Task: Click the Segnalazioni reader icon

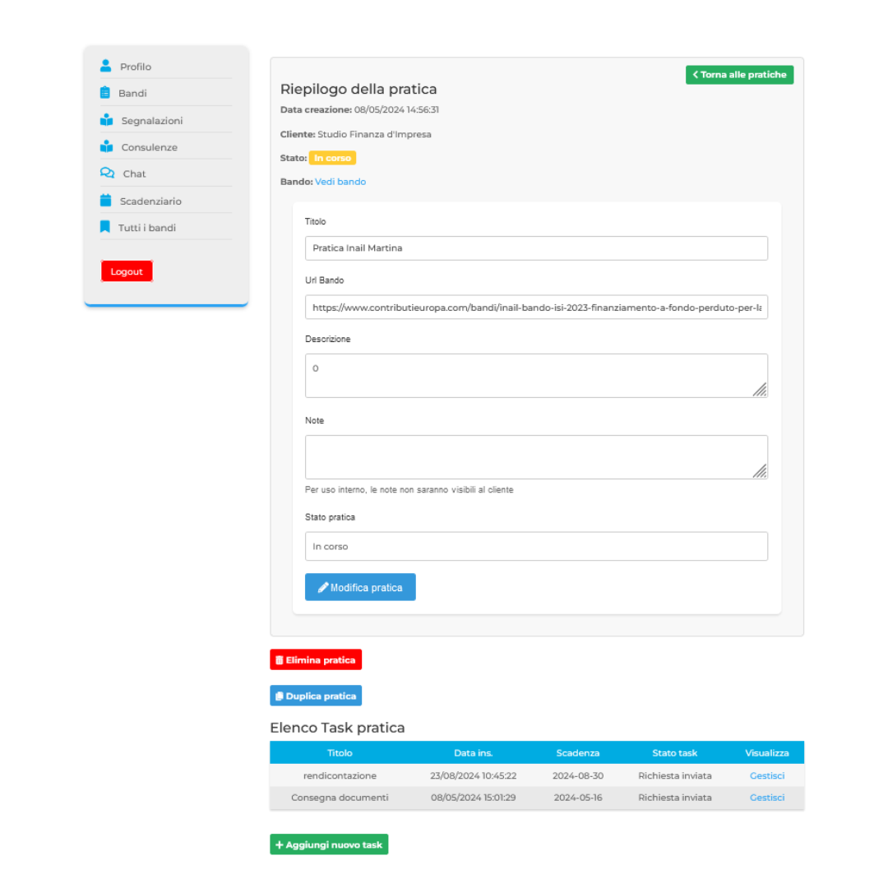Action: tap(106, 120)
